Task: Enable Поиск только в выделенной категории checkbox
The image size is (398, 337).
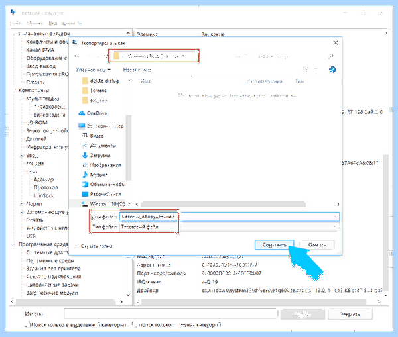Action: click(x=28, y=324)
